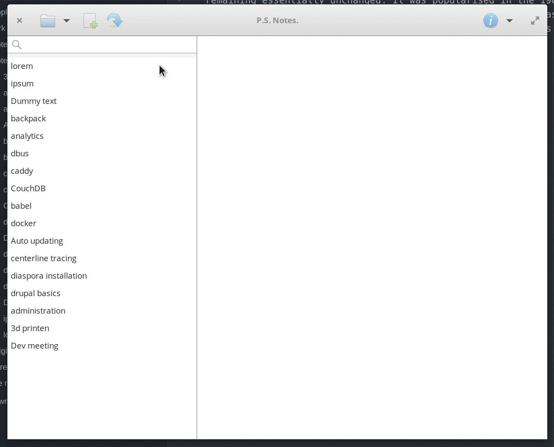Select the "backpack" note
Image resolution: width=554 pixels, height=447 pixels.
29,118
